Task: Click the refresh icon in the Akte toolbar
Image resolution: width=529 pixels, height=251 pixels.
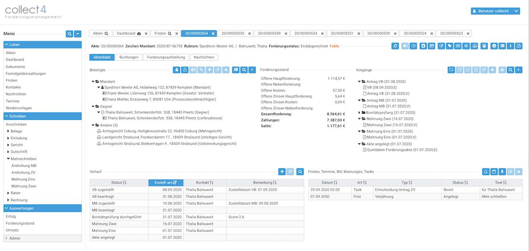Action: pyautogui.click(x=395, y=46)
